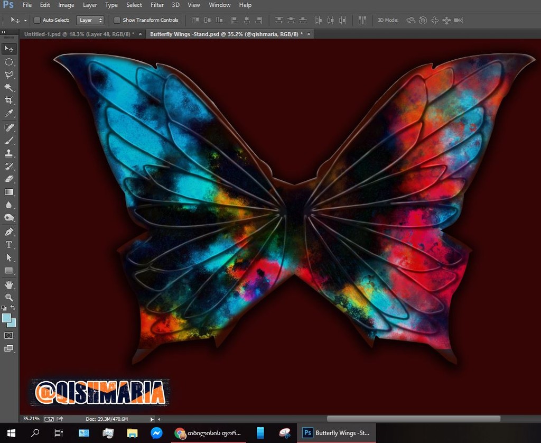Select the Zoom tool

tap(9, 298)
